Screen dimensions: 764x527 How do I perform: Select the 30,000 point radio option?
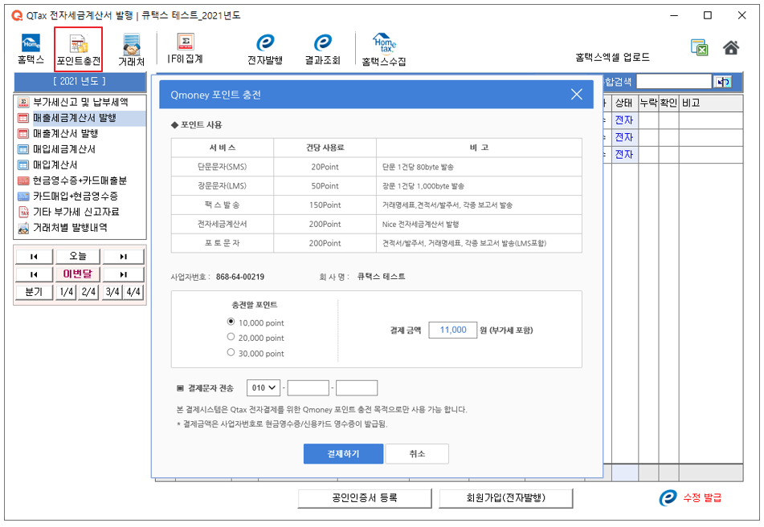pos(231,352)
